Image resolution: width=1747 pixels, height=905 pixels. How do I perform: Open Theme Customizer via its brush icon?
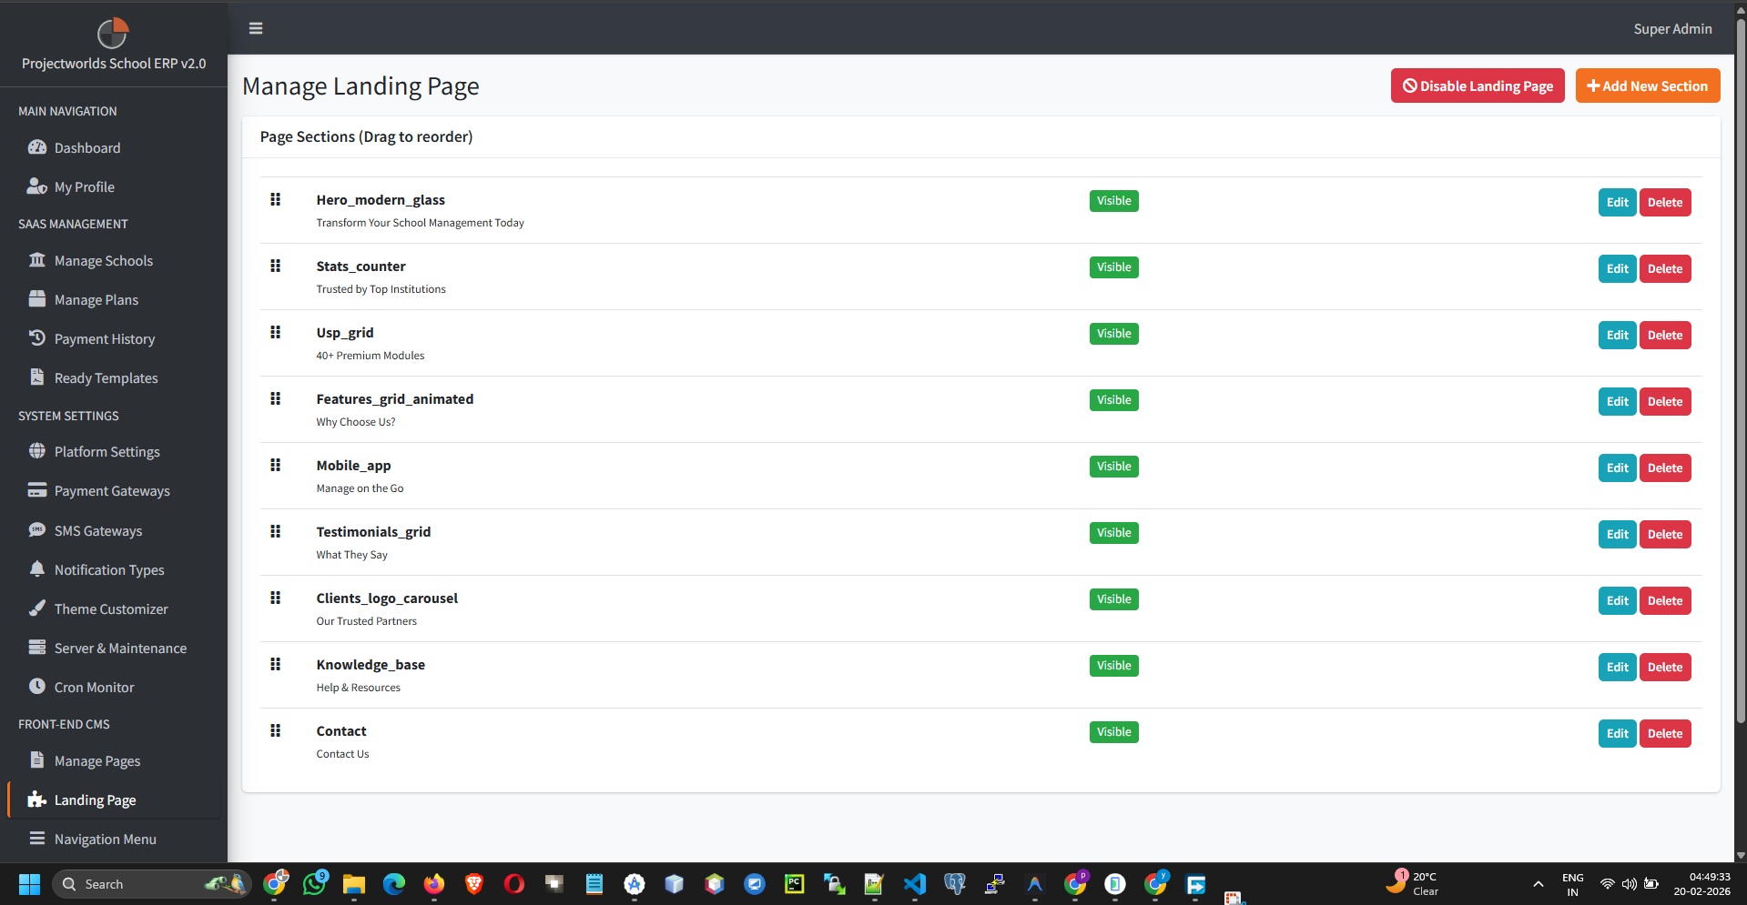click(37, 608)
